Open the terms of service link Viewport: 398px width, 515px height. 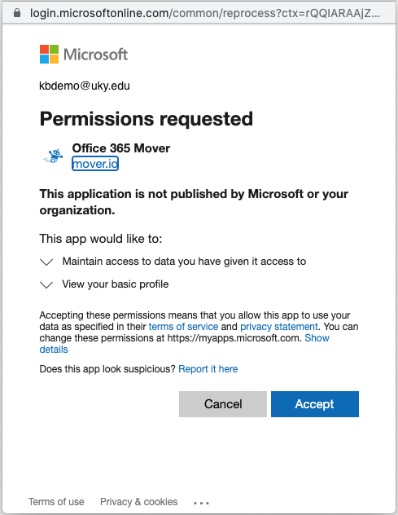click(x=183, y=327)
